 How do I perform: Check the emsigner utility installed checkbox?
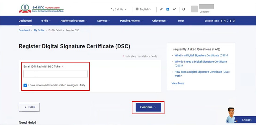(x=25, y=85)
